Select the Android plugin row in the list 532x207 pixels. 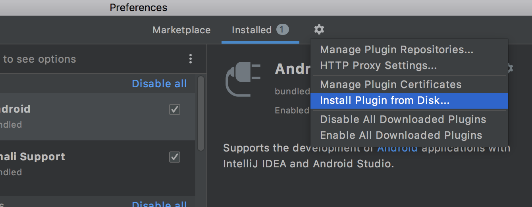coord(79,117)
